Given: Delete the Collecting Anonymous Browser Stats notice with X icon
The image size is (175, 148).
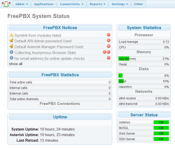Looking at the screenshot, I should coord(105,52).
